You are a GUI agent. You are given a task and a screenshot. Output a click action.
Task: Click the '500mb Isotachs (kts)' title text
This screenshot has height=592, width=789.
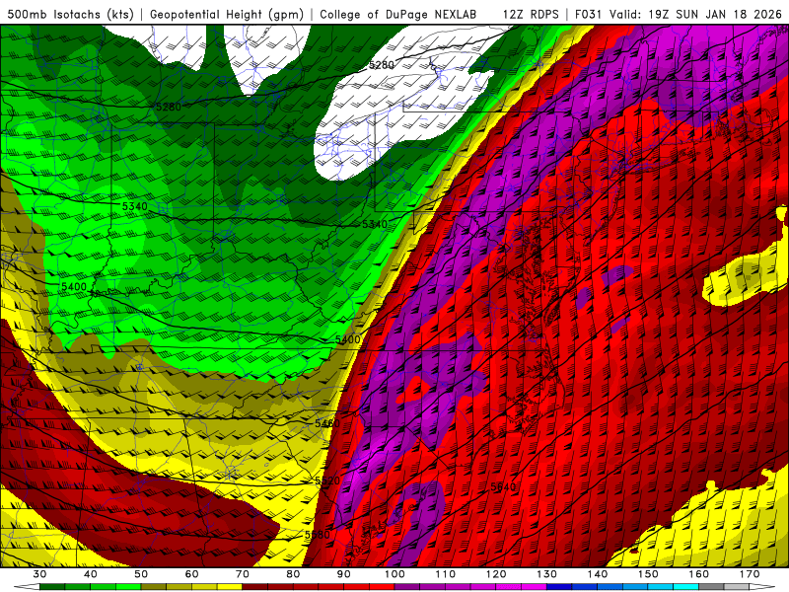click(70, 14)
